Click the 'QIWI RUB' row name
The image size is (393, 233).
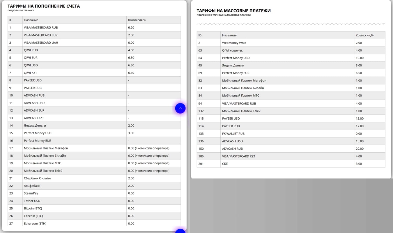[x=31, y=50]
